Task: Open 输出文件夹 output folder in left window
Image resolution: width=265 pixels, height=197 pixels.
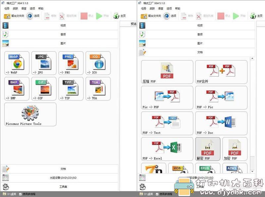Action: [14, 16]
